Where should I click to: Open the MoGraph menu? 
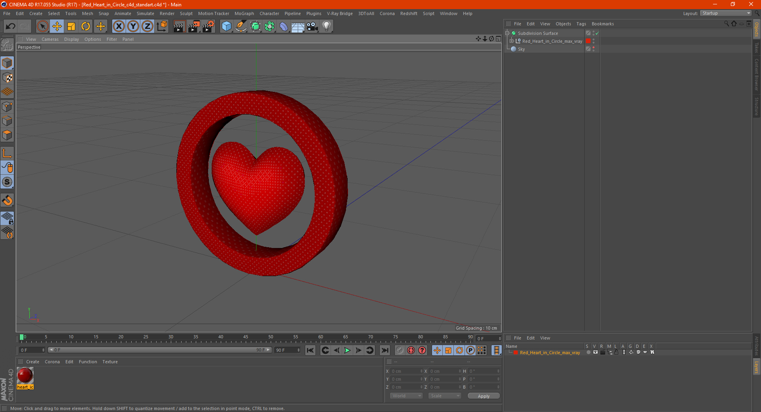(x=244, y=13)
